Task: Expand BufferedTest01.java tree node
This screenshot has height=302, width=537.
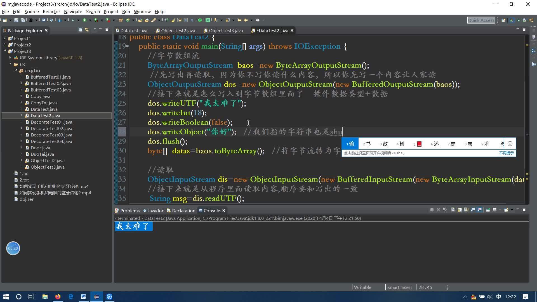Action: (x=21, y=77)
